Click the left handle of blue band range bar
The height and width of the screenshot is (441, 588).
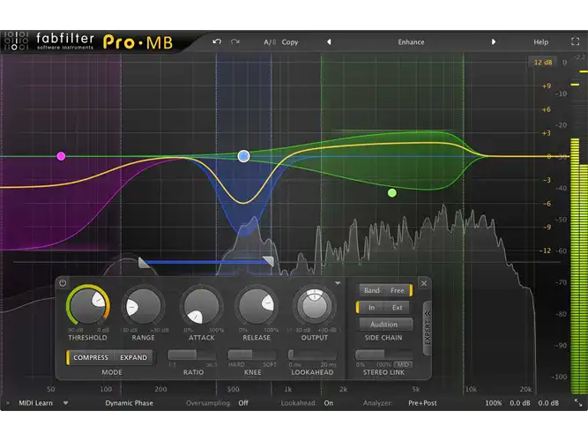tap(143, 262)
